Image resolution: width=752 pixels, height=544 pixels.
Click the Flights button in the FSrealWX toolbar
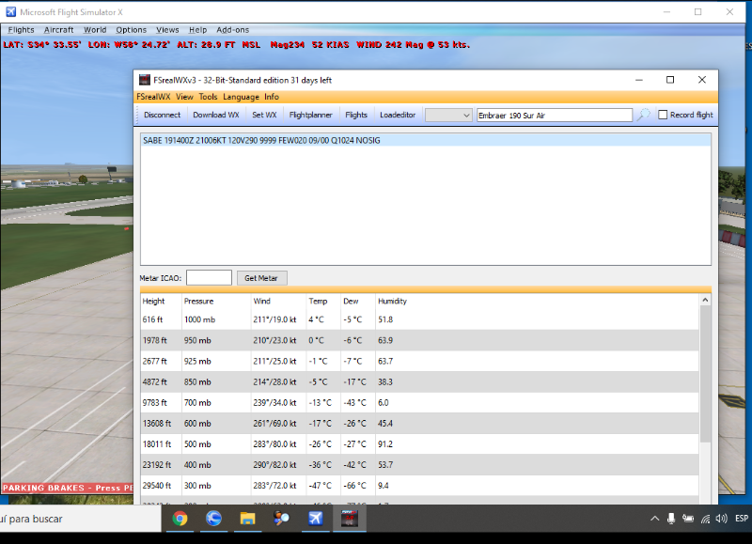356,115
